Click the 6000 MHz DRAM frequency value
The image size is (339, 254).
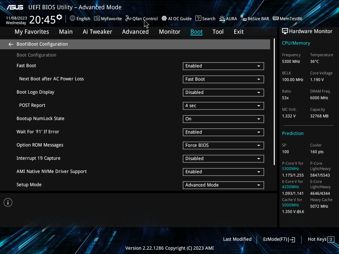click(x=319, y=98)
